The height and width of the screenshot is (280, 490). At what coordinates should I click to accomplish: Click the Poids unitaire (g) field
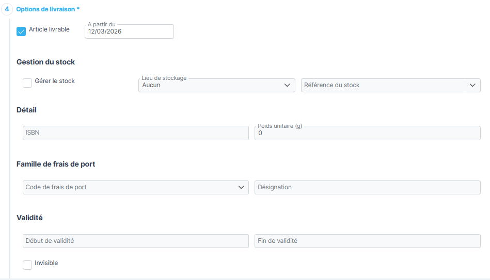[x=367, y=134]
